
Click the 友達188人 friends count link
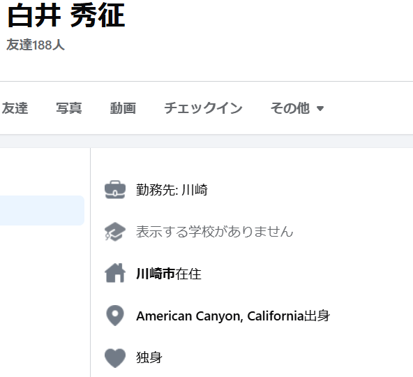pos(36,45)
